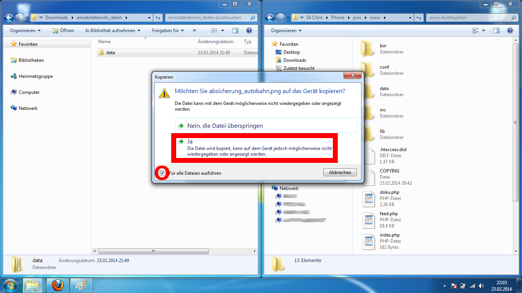
Task: Uncheck 'Für alle Dateien ausführen' checkbox
Action: (162, 173)
